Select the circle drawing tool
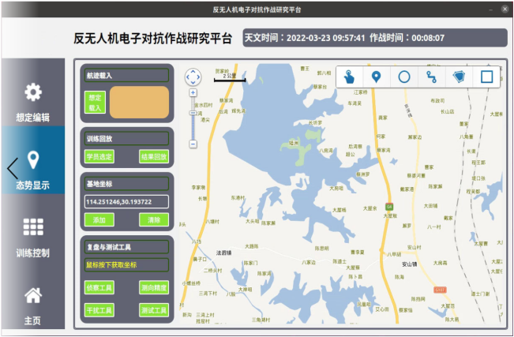 (x=404, y=77)
